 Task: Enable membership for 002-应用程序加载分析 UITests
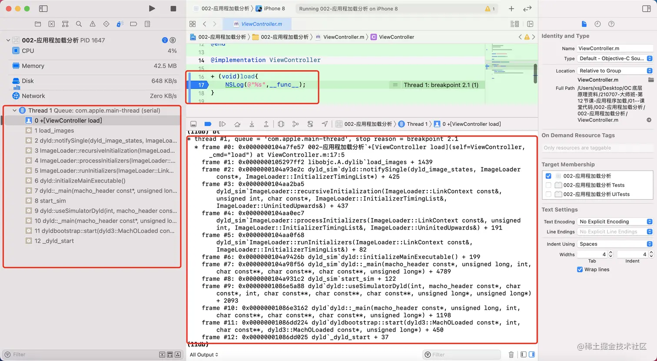[x=548, y=194]
